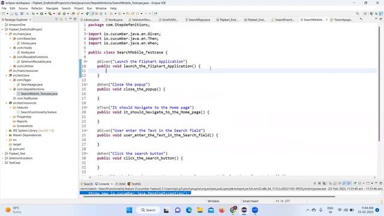Switch to the Search view tab
This screenshot has width=384, height=216.
[x=86, y=184]
